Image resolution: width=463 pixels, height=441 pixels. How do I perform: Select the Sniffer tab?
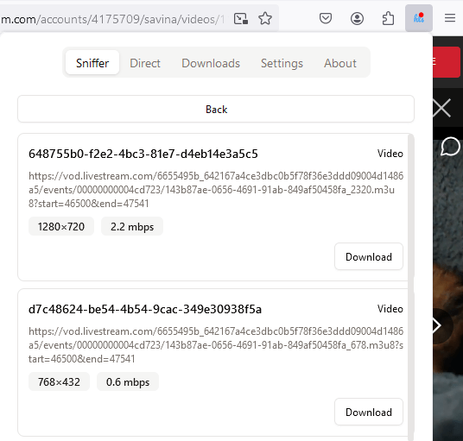(92, 63)
